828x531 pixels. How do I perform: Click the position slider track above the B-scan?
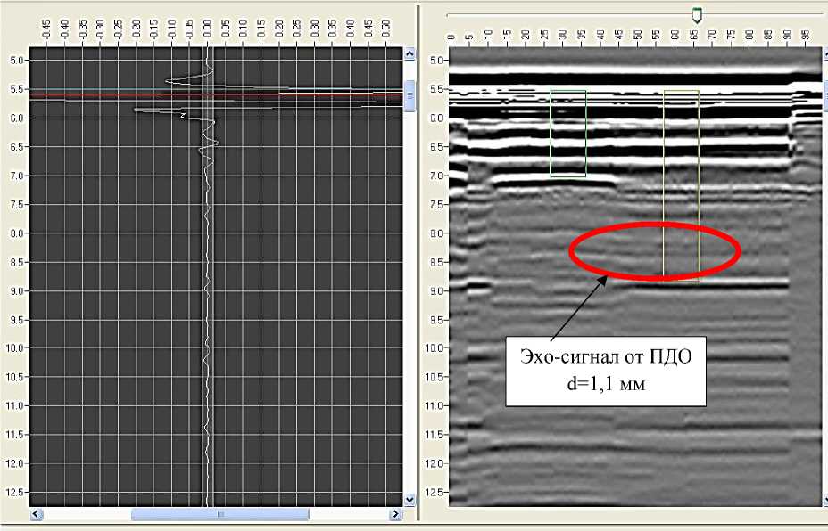(x=636, y=15)
